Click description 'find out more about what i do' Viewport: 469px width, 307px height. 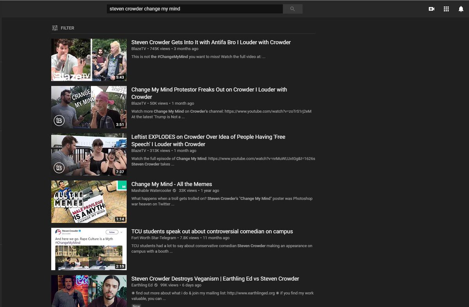coord(222,296)
